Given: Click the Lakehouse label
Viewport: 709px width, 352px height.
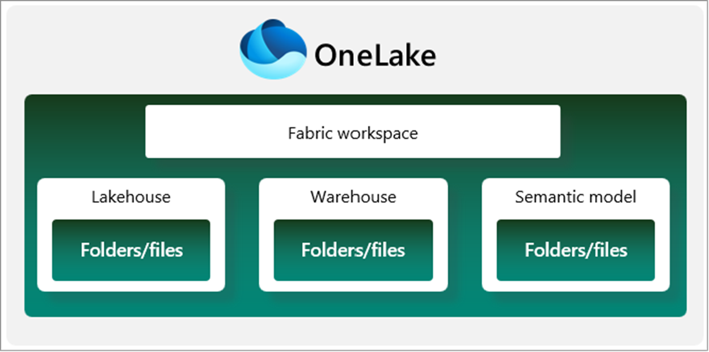Looking at the screenshot, I should 131,197.
